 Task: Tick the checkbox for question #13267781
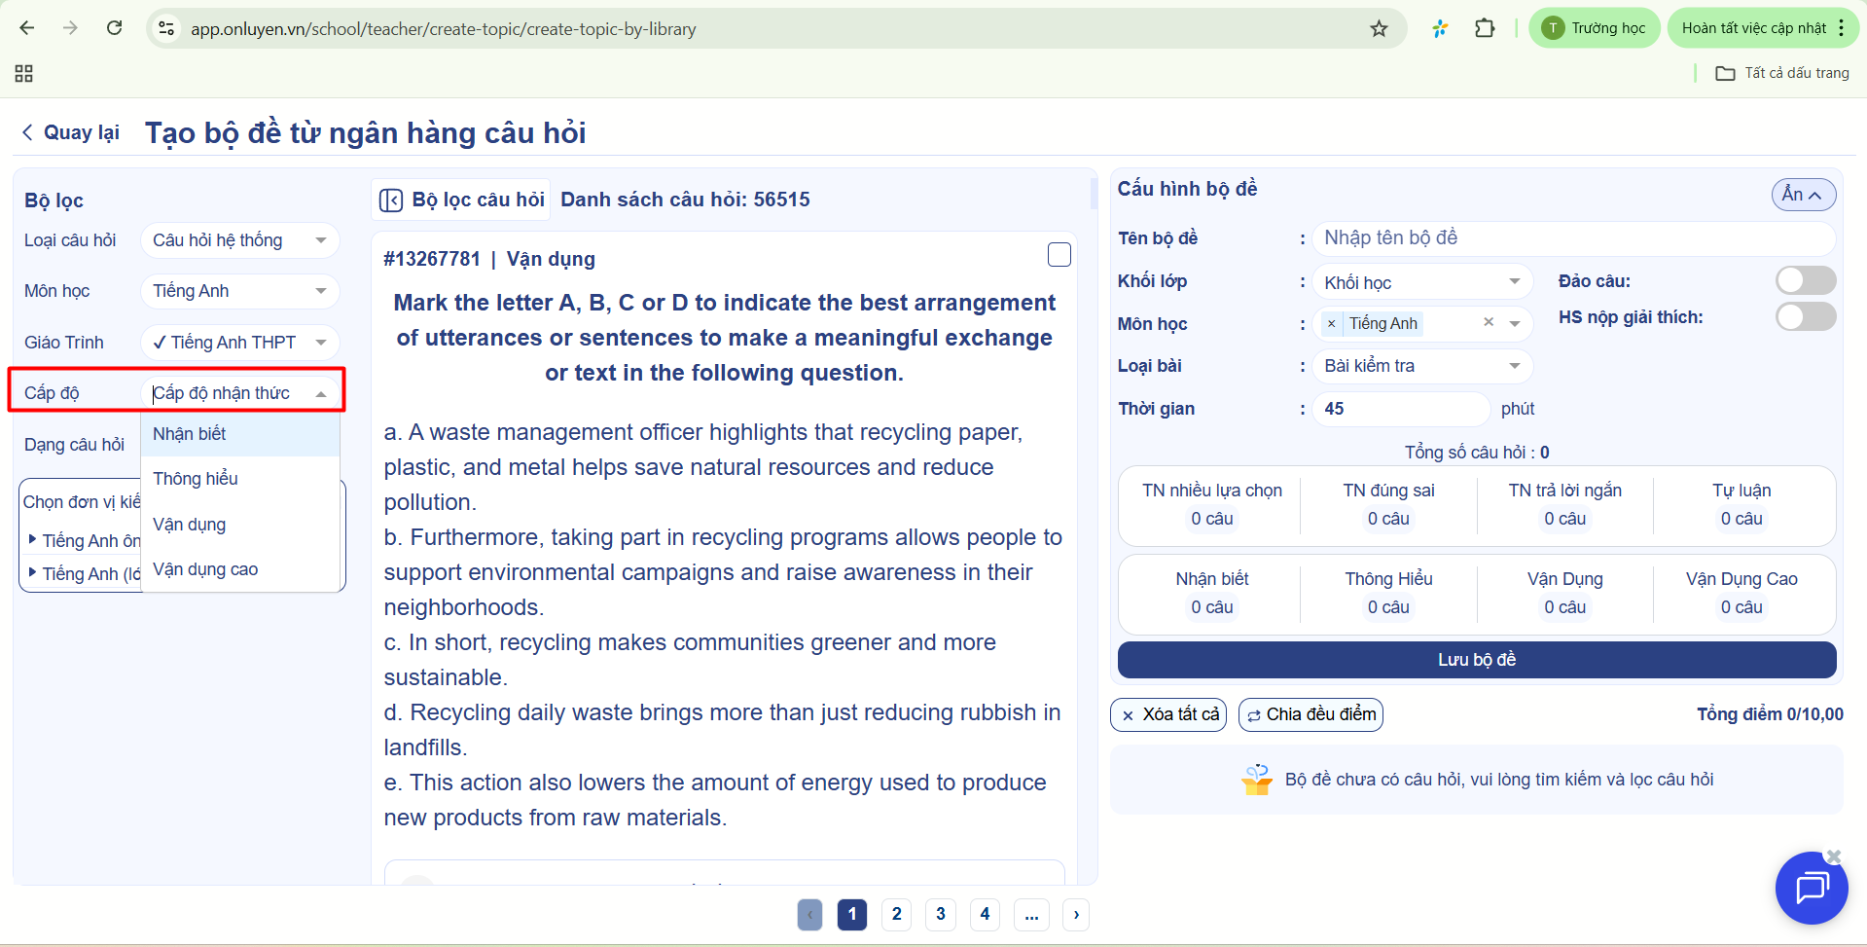(x=1059, y=255)
